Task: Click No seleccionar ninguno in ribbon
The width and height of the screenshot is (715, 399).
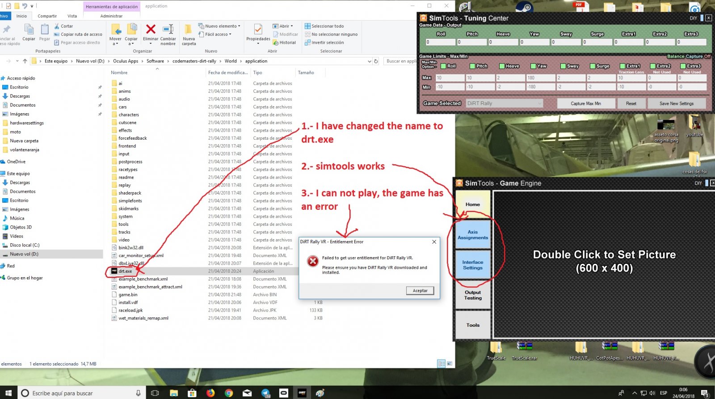Action: click(331, 34)
